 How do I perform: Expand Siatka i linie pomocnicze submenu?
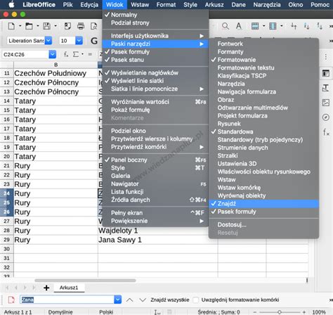pos(155,89)
